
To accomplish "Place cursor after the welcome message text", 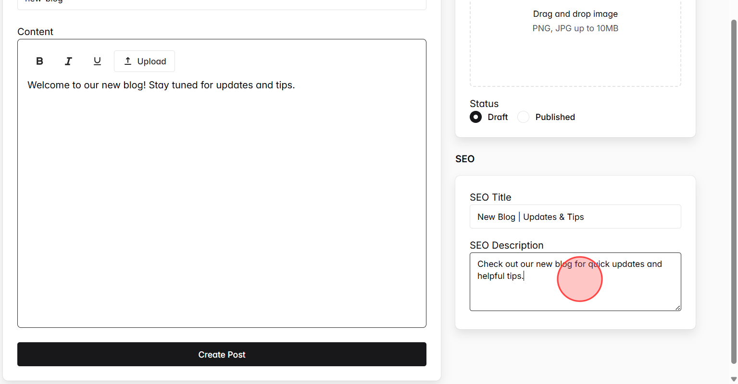I will click(295, 85).
